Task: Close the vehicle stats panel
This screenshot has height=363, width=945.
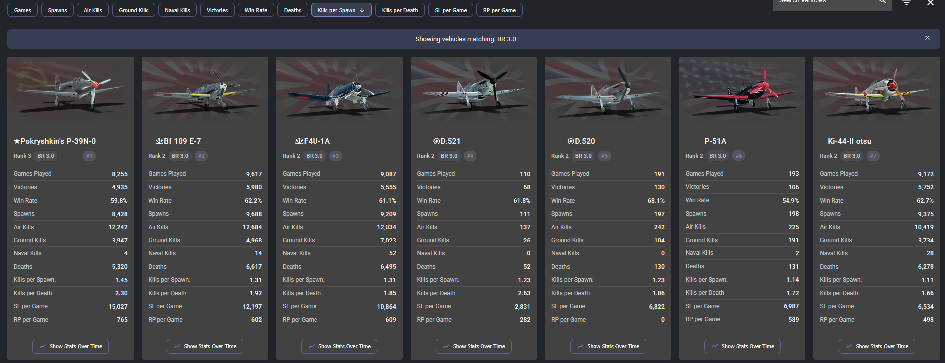Action: [x=930, y=3]
